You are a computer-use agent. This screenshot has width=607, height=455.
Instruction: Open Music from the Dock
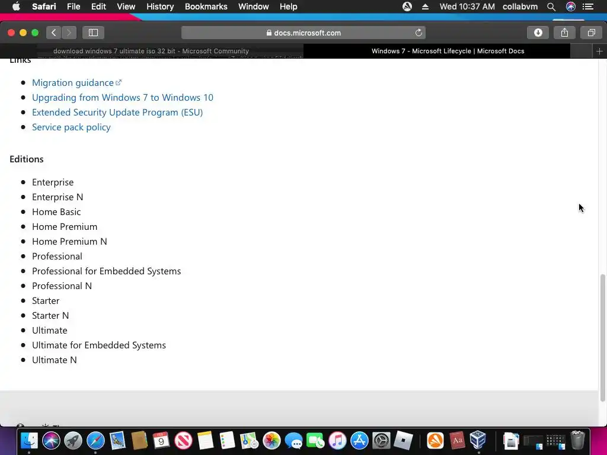point(337,440)
